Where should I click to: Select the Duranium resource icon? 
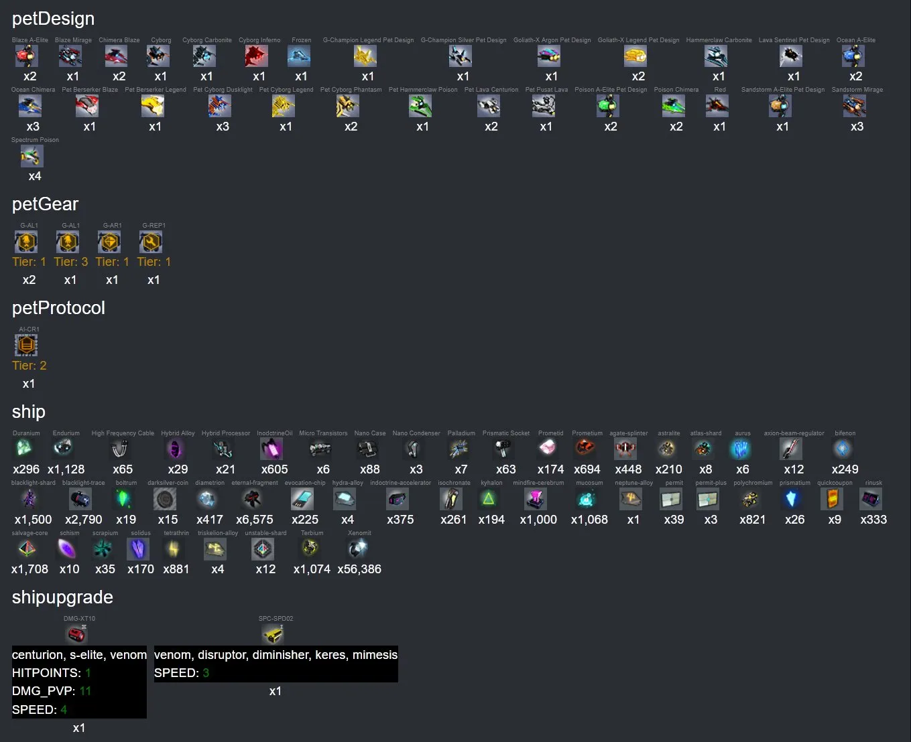(x=24, y=449)
